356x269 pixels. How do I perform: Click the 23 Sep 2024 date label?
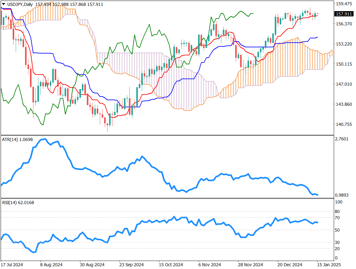(132, 265)
